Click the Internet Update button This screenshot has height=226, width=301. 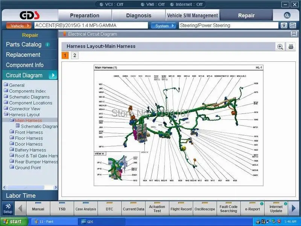click(x=276, y=208)
